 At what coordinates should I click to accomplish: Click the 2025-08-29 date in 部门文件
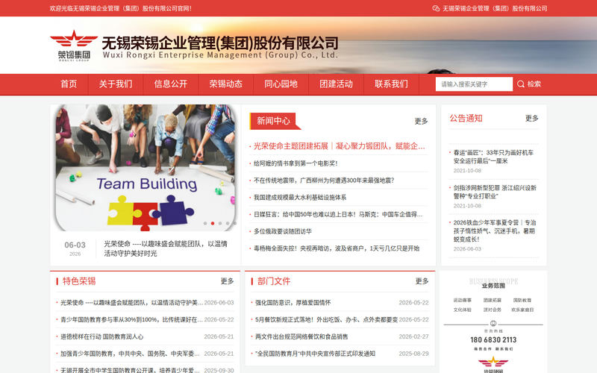click(414, 354)
